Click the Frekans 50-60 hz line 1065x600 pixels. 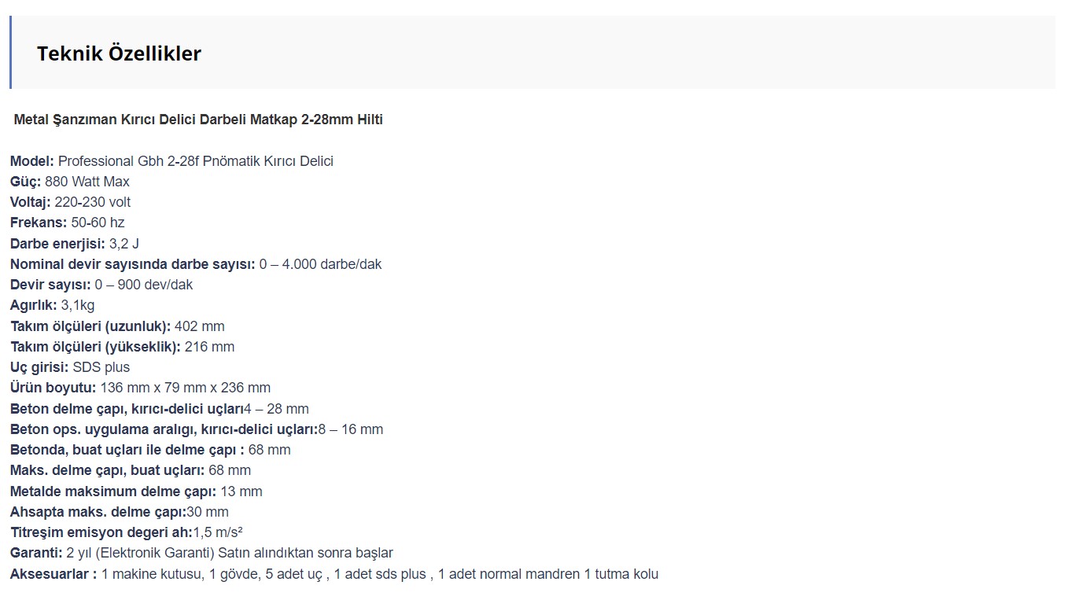(68, 223)
